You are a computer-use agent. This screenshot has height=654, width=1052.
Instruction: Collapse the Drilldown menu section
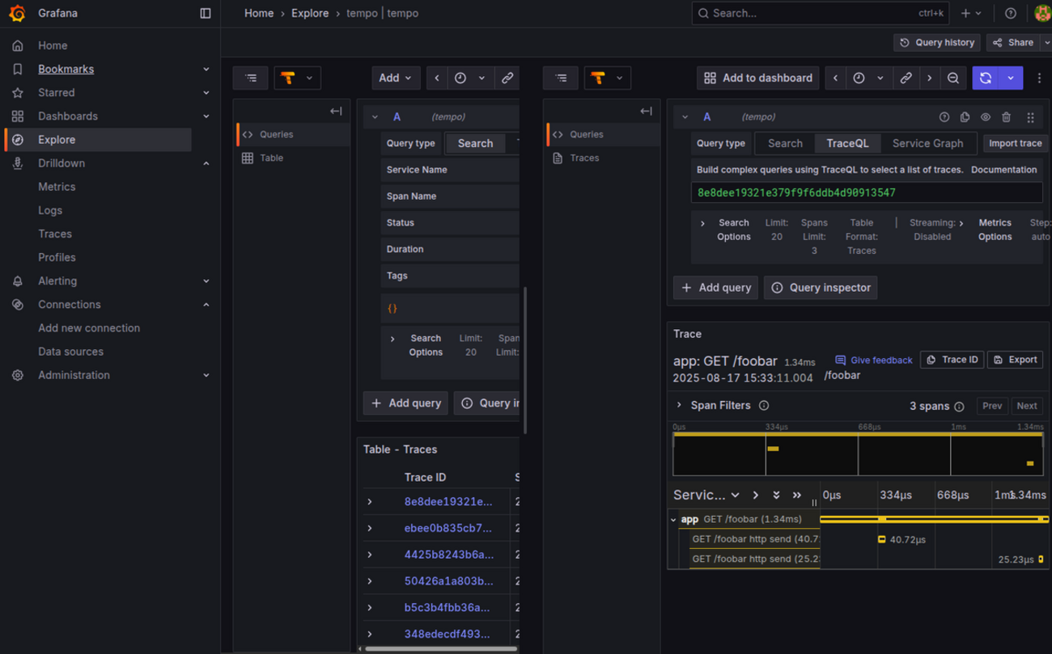point(206,163)
